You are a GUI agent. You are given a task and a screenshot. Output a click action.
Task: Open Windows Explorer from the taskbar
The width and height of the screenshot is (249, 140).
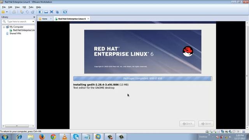pyautogui.click(x=31, y=137)
